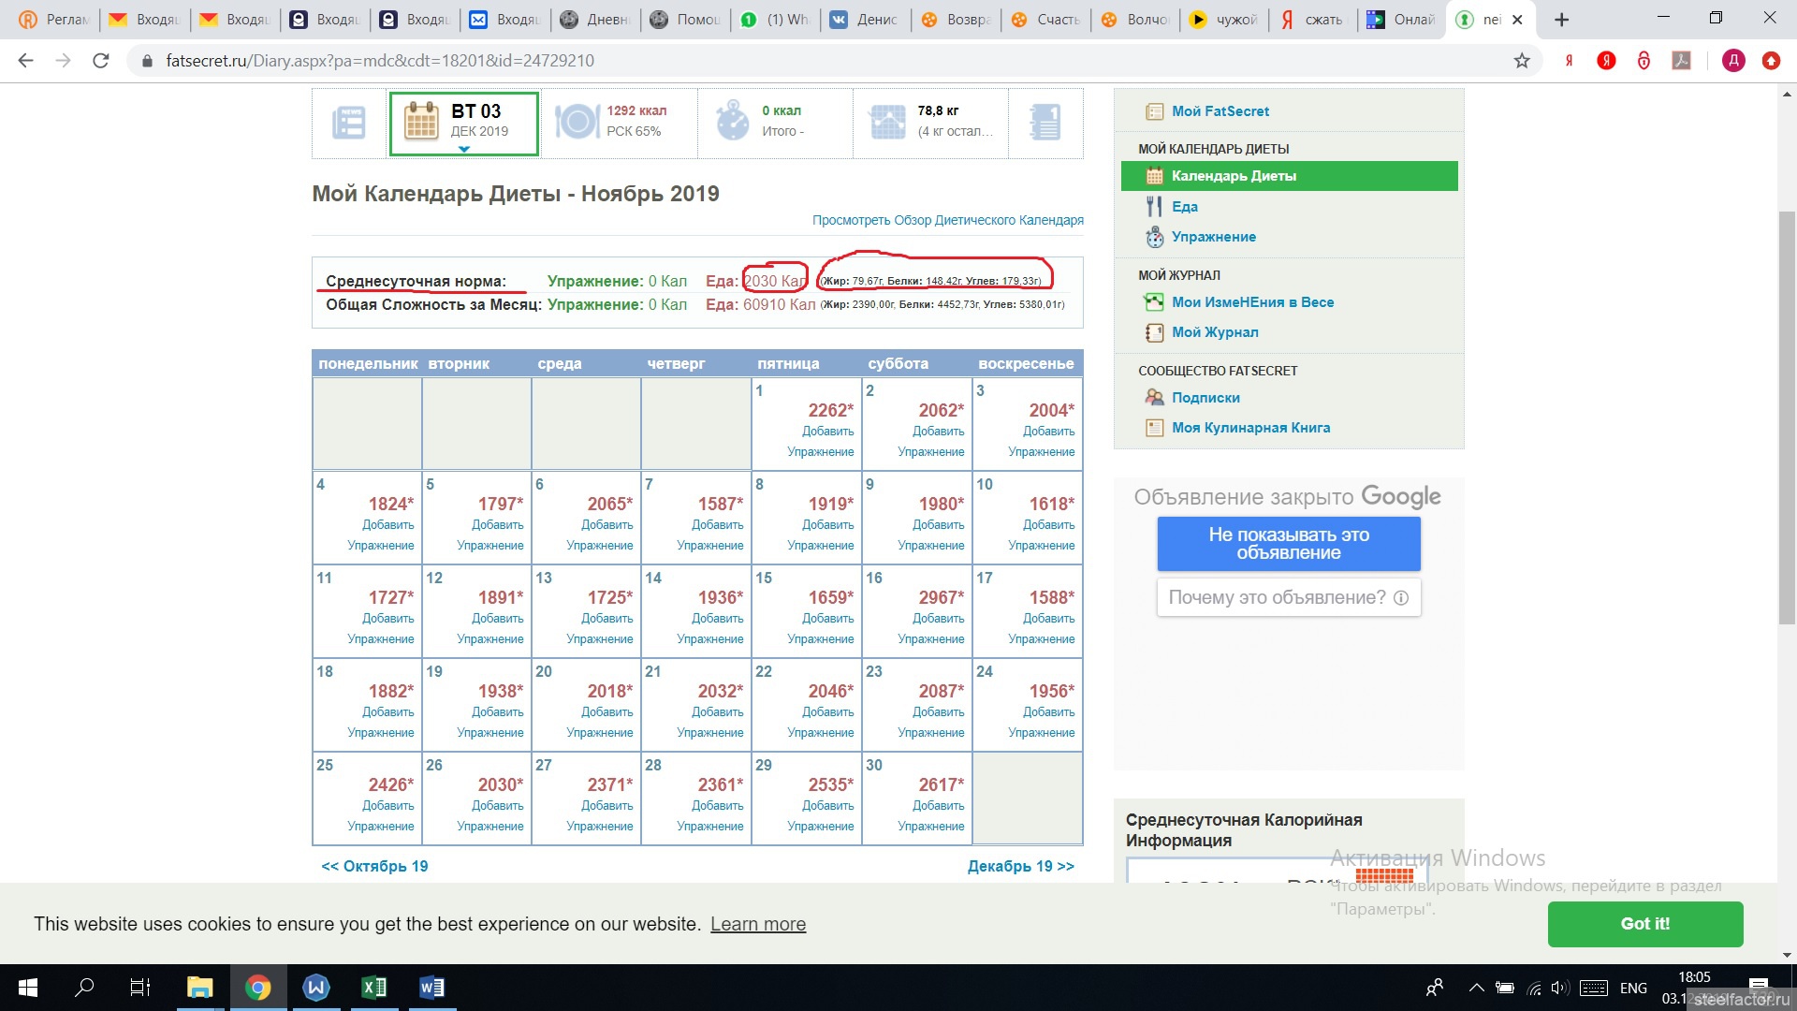
Task: Close the active browser tab
Action: pyautogui.click(x=1517, y=20)
